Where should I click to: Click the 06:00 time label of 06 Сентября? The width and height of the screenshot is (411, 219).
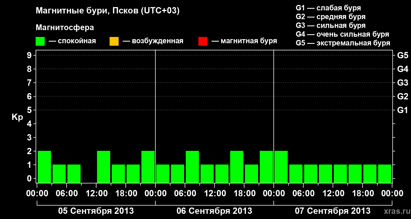[x=185, y=194]
